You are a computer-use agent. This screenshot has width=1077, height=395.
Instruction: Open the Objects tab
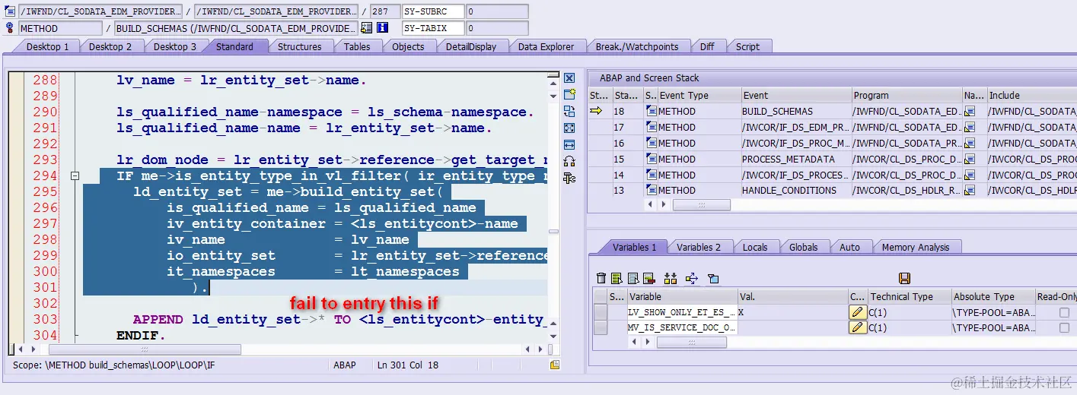(408, 46)
